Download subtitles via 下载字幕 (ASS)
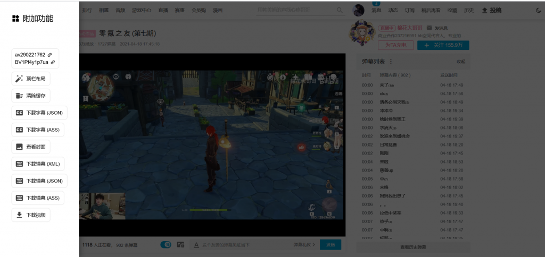Image resolution: width=545 pixels, height=257 pixels. (x=38, y=130)
